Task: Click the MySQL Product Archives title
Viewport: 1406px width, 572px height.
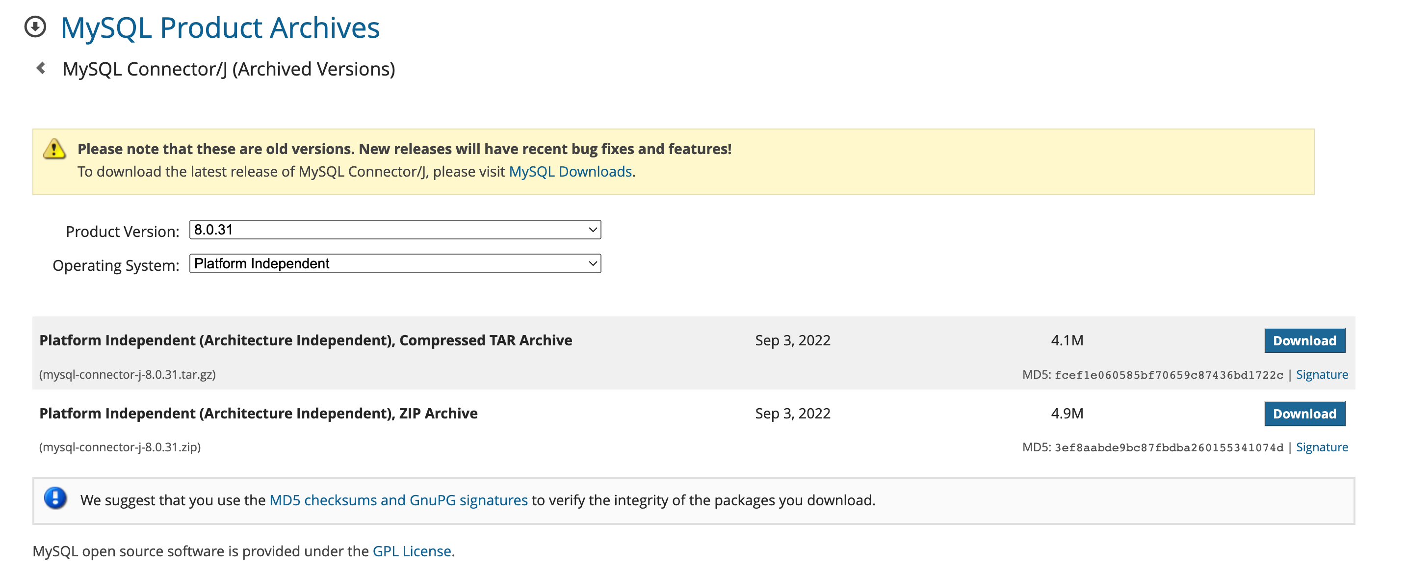Action: (220, 28)
